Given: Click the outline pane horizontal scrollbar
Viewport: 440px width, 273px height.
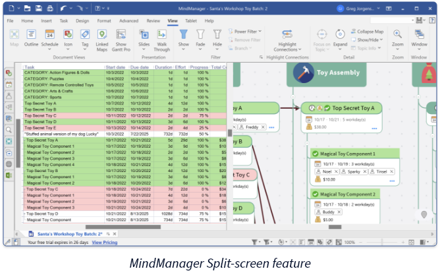Looking at the screenshot, I should (x=123, y=227).
